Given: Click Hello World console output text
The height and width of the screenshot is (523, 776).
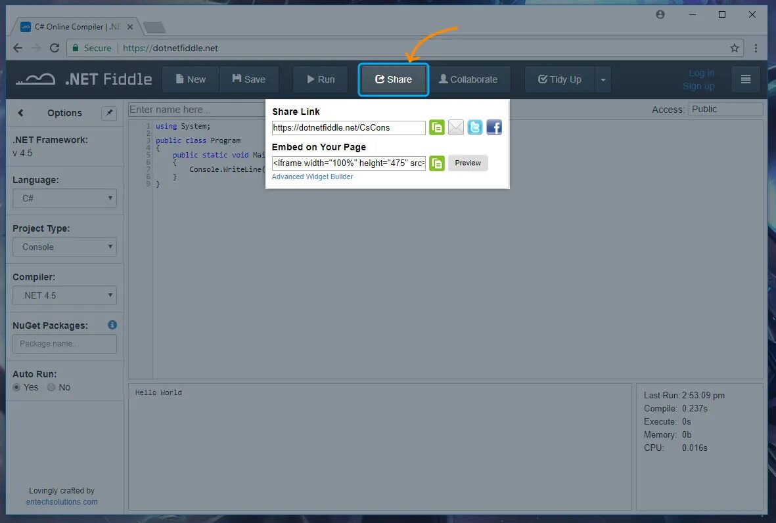Looking at the screenshot, I should click(x=158, y=392).
